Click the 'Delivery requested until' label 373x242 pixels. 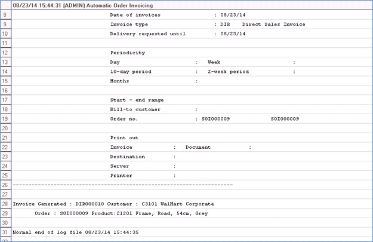pyautogui.click(x=148, y=34)
